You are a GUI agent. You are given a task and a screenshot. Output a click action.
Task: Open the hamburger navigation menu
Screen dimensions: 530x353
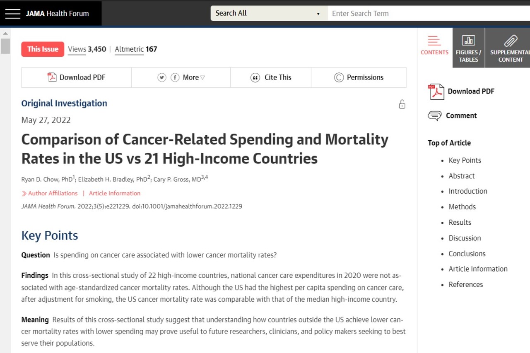click(12, 14)
